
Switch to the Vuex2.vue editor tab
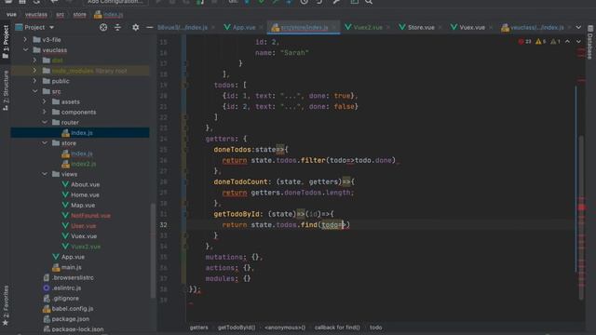point(368,27)
